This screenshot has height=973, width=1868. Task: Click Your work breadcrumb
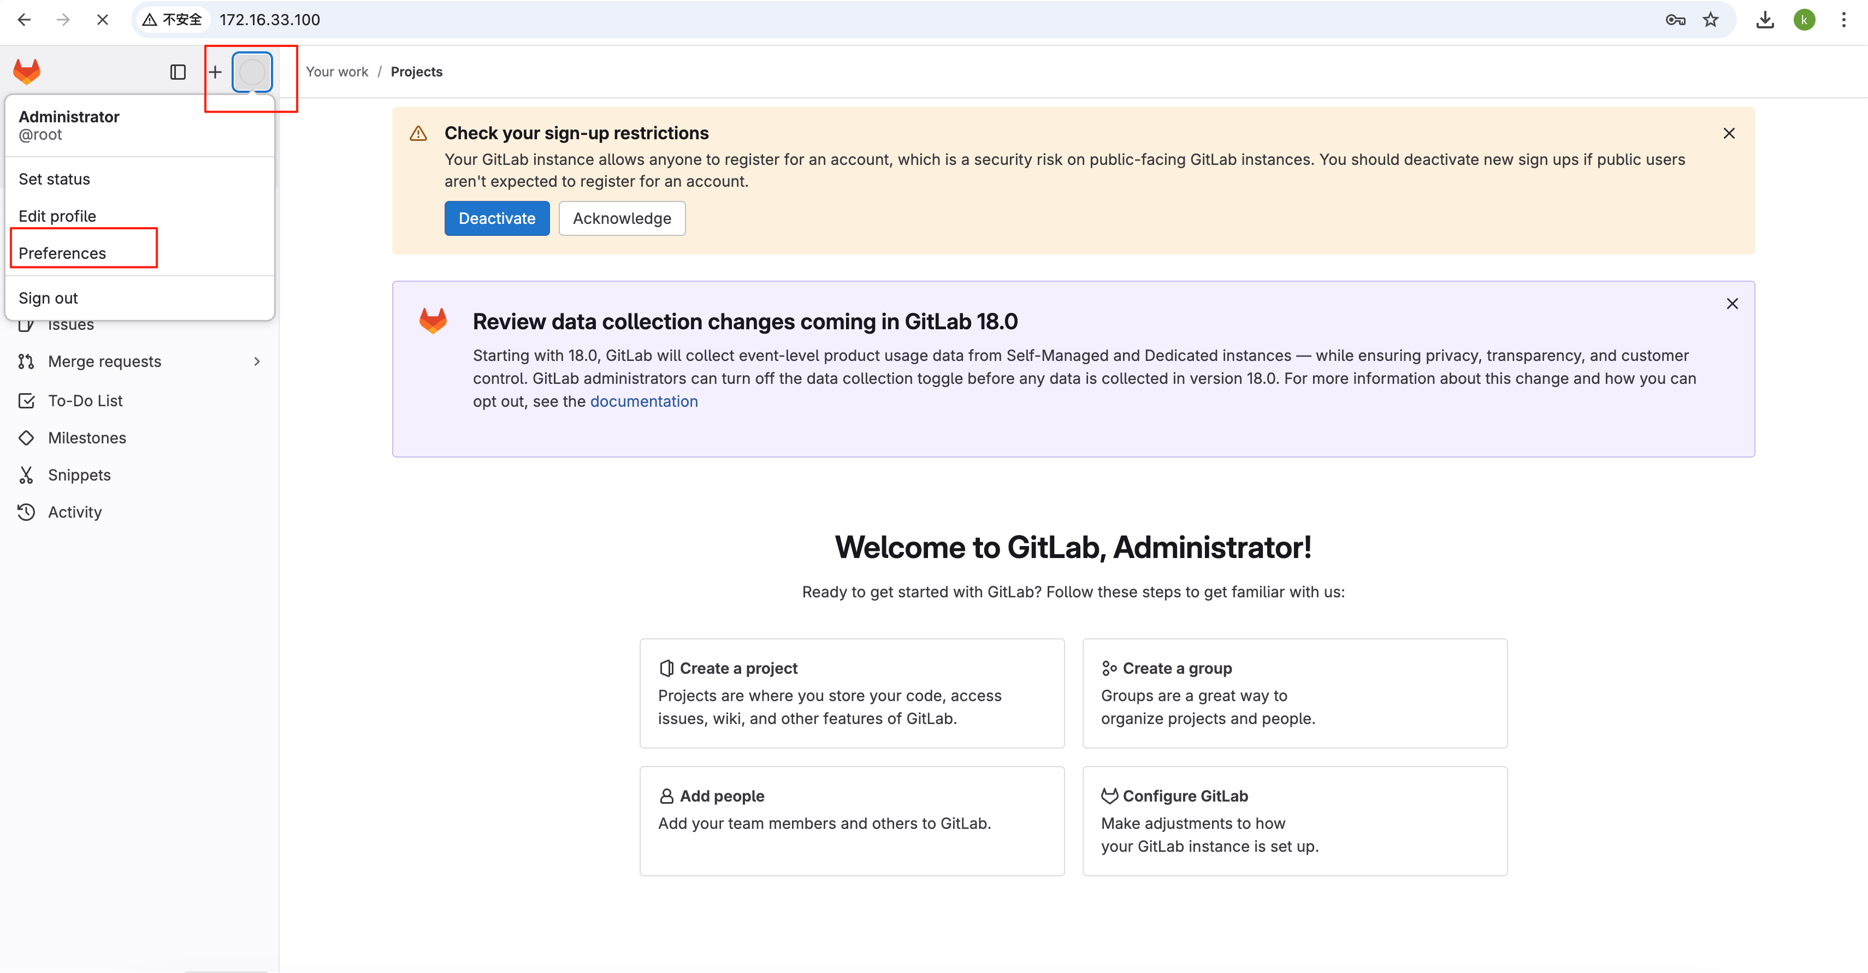(x=337, y=72)
